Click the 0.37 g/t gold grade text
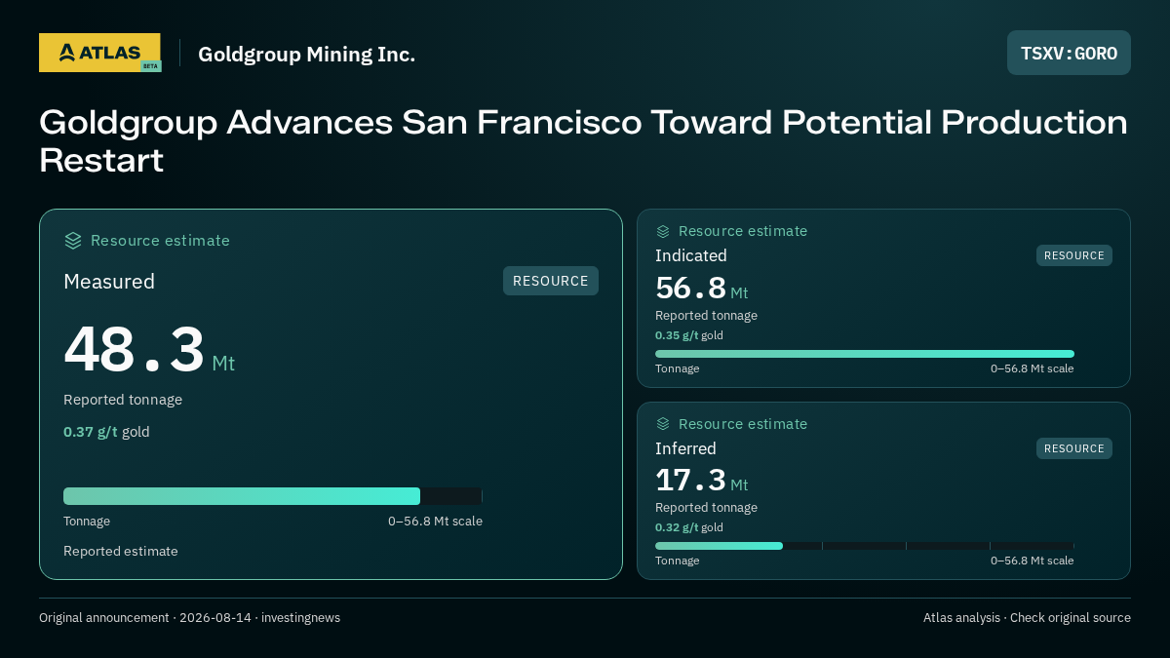The width and height of the screenshot is (1170, 658). [x=106, y=432]
